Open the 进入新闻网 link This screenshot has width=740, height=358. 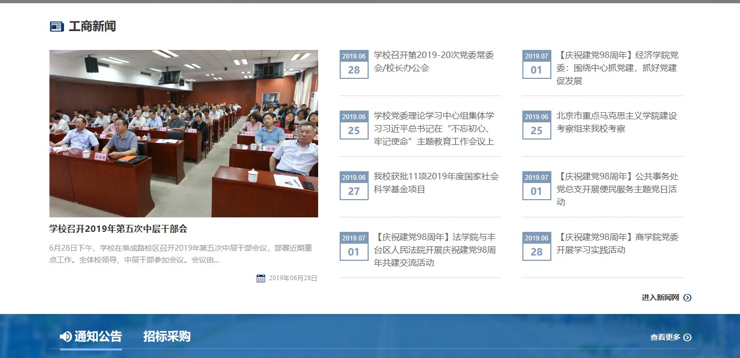coord(660,297)
